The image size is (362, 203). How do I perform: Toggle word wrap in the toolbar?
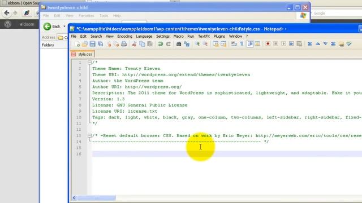click(x=234, y=44)
